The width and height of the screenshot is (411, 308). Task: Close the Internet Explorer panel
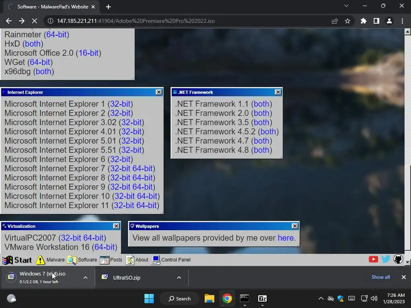point(159,92)
